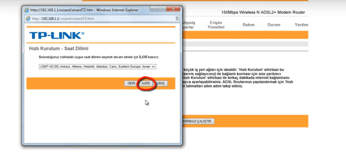Viewport: 346px width, 162px height.
Task: Click the TP-LINK logo
Action: (57, 36)
